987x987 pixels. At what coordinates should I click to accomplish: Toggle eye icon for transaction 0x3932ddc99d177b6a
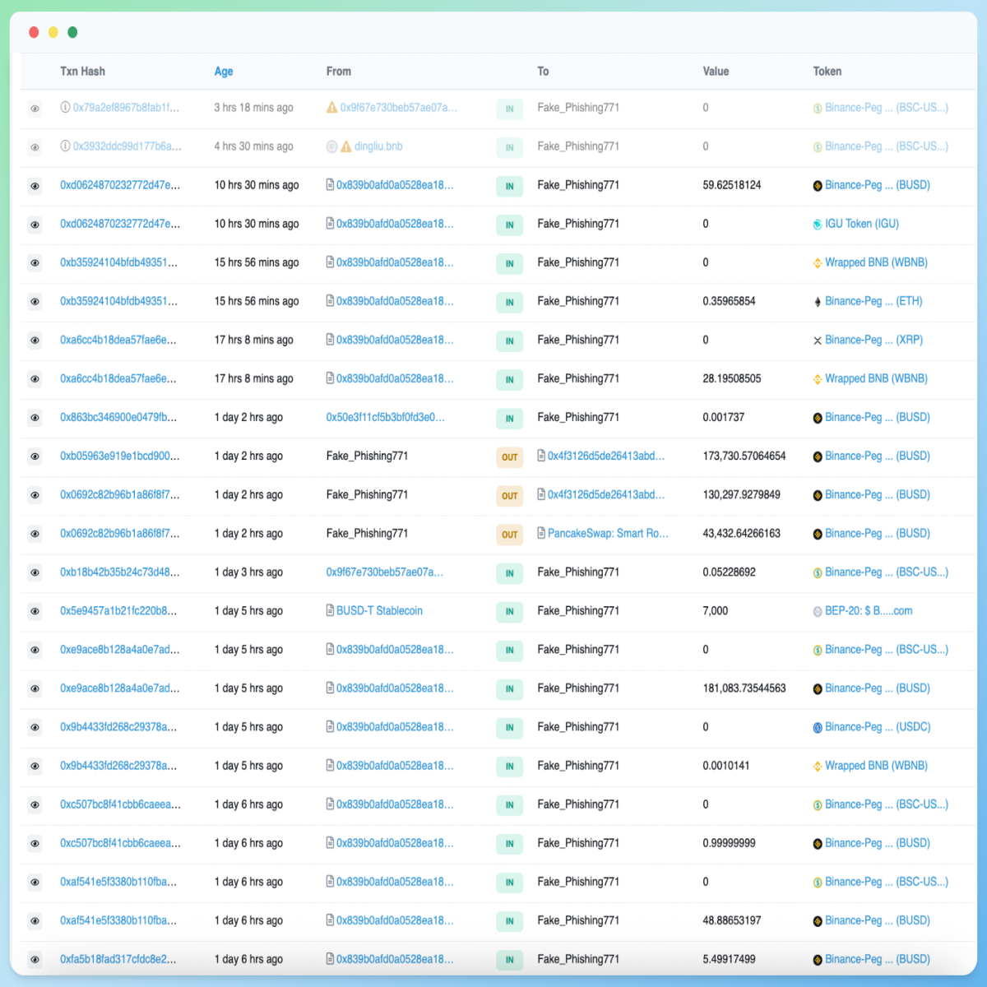pos(35,147)
